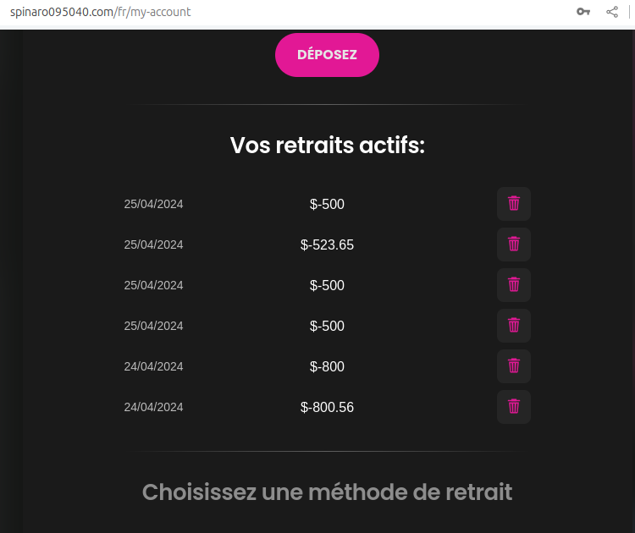635x533 pixels.
Task: Click the "Vos retraits actifs:" heading
Action: click(327, 146)
